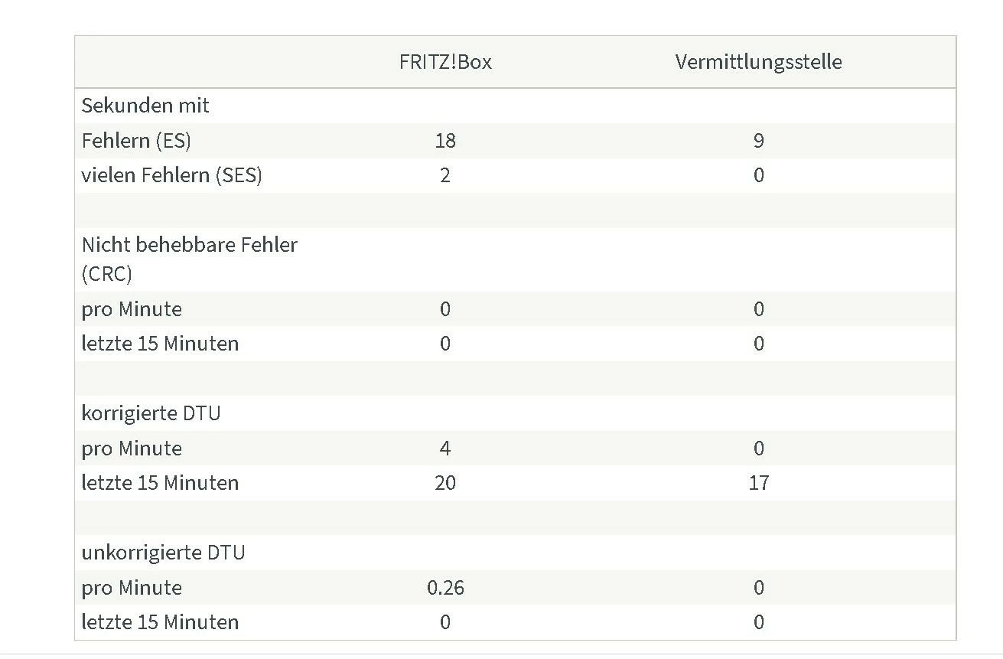1003x659 pixels.
Task: Select Vermittlungsstelle ES value 9
Action: pyautogui.click(x=758, y=141)
